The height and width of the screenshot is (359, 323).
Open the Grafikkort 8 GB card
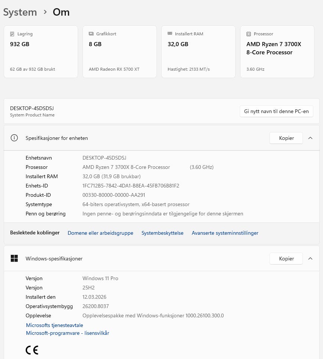(120, 52)
